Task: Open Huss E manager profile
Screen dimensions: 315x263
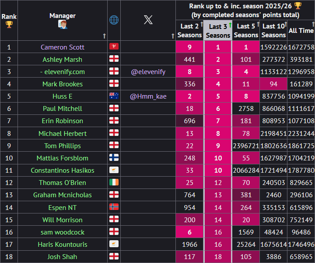Action: coord(63,96)
